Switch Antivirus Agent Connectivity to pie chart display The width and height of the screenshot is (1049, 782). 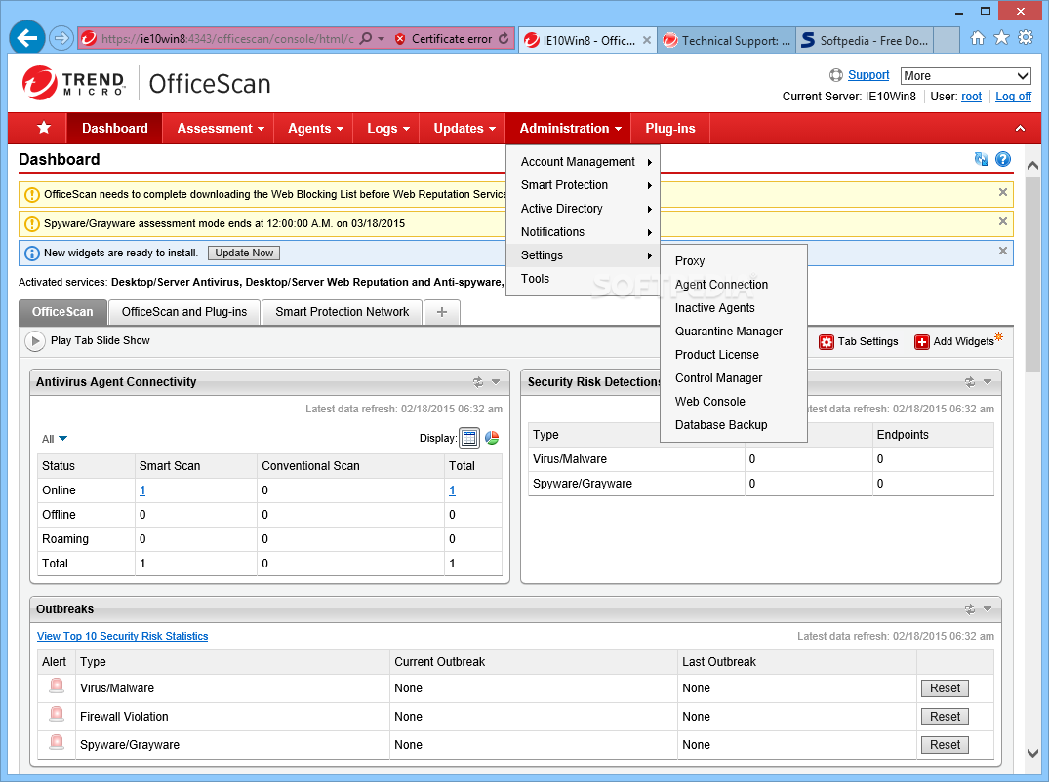point(492,438)
